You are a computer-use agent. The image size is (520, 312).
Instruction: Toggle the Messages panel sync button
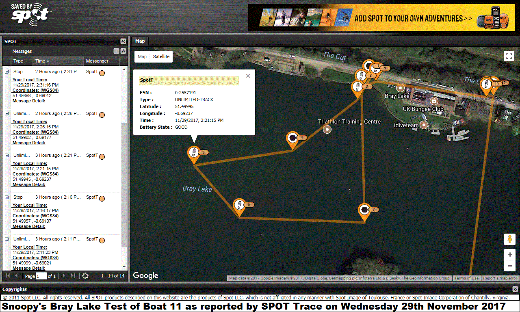[123, 51]
